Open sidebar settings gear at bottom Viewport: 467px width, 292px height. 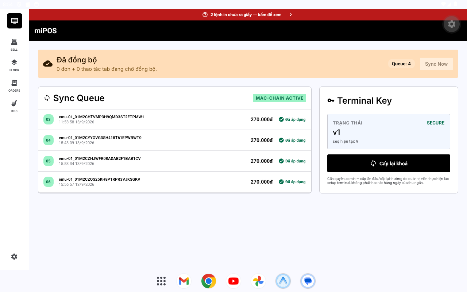14,257
